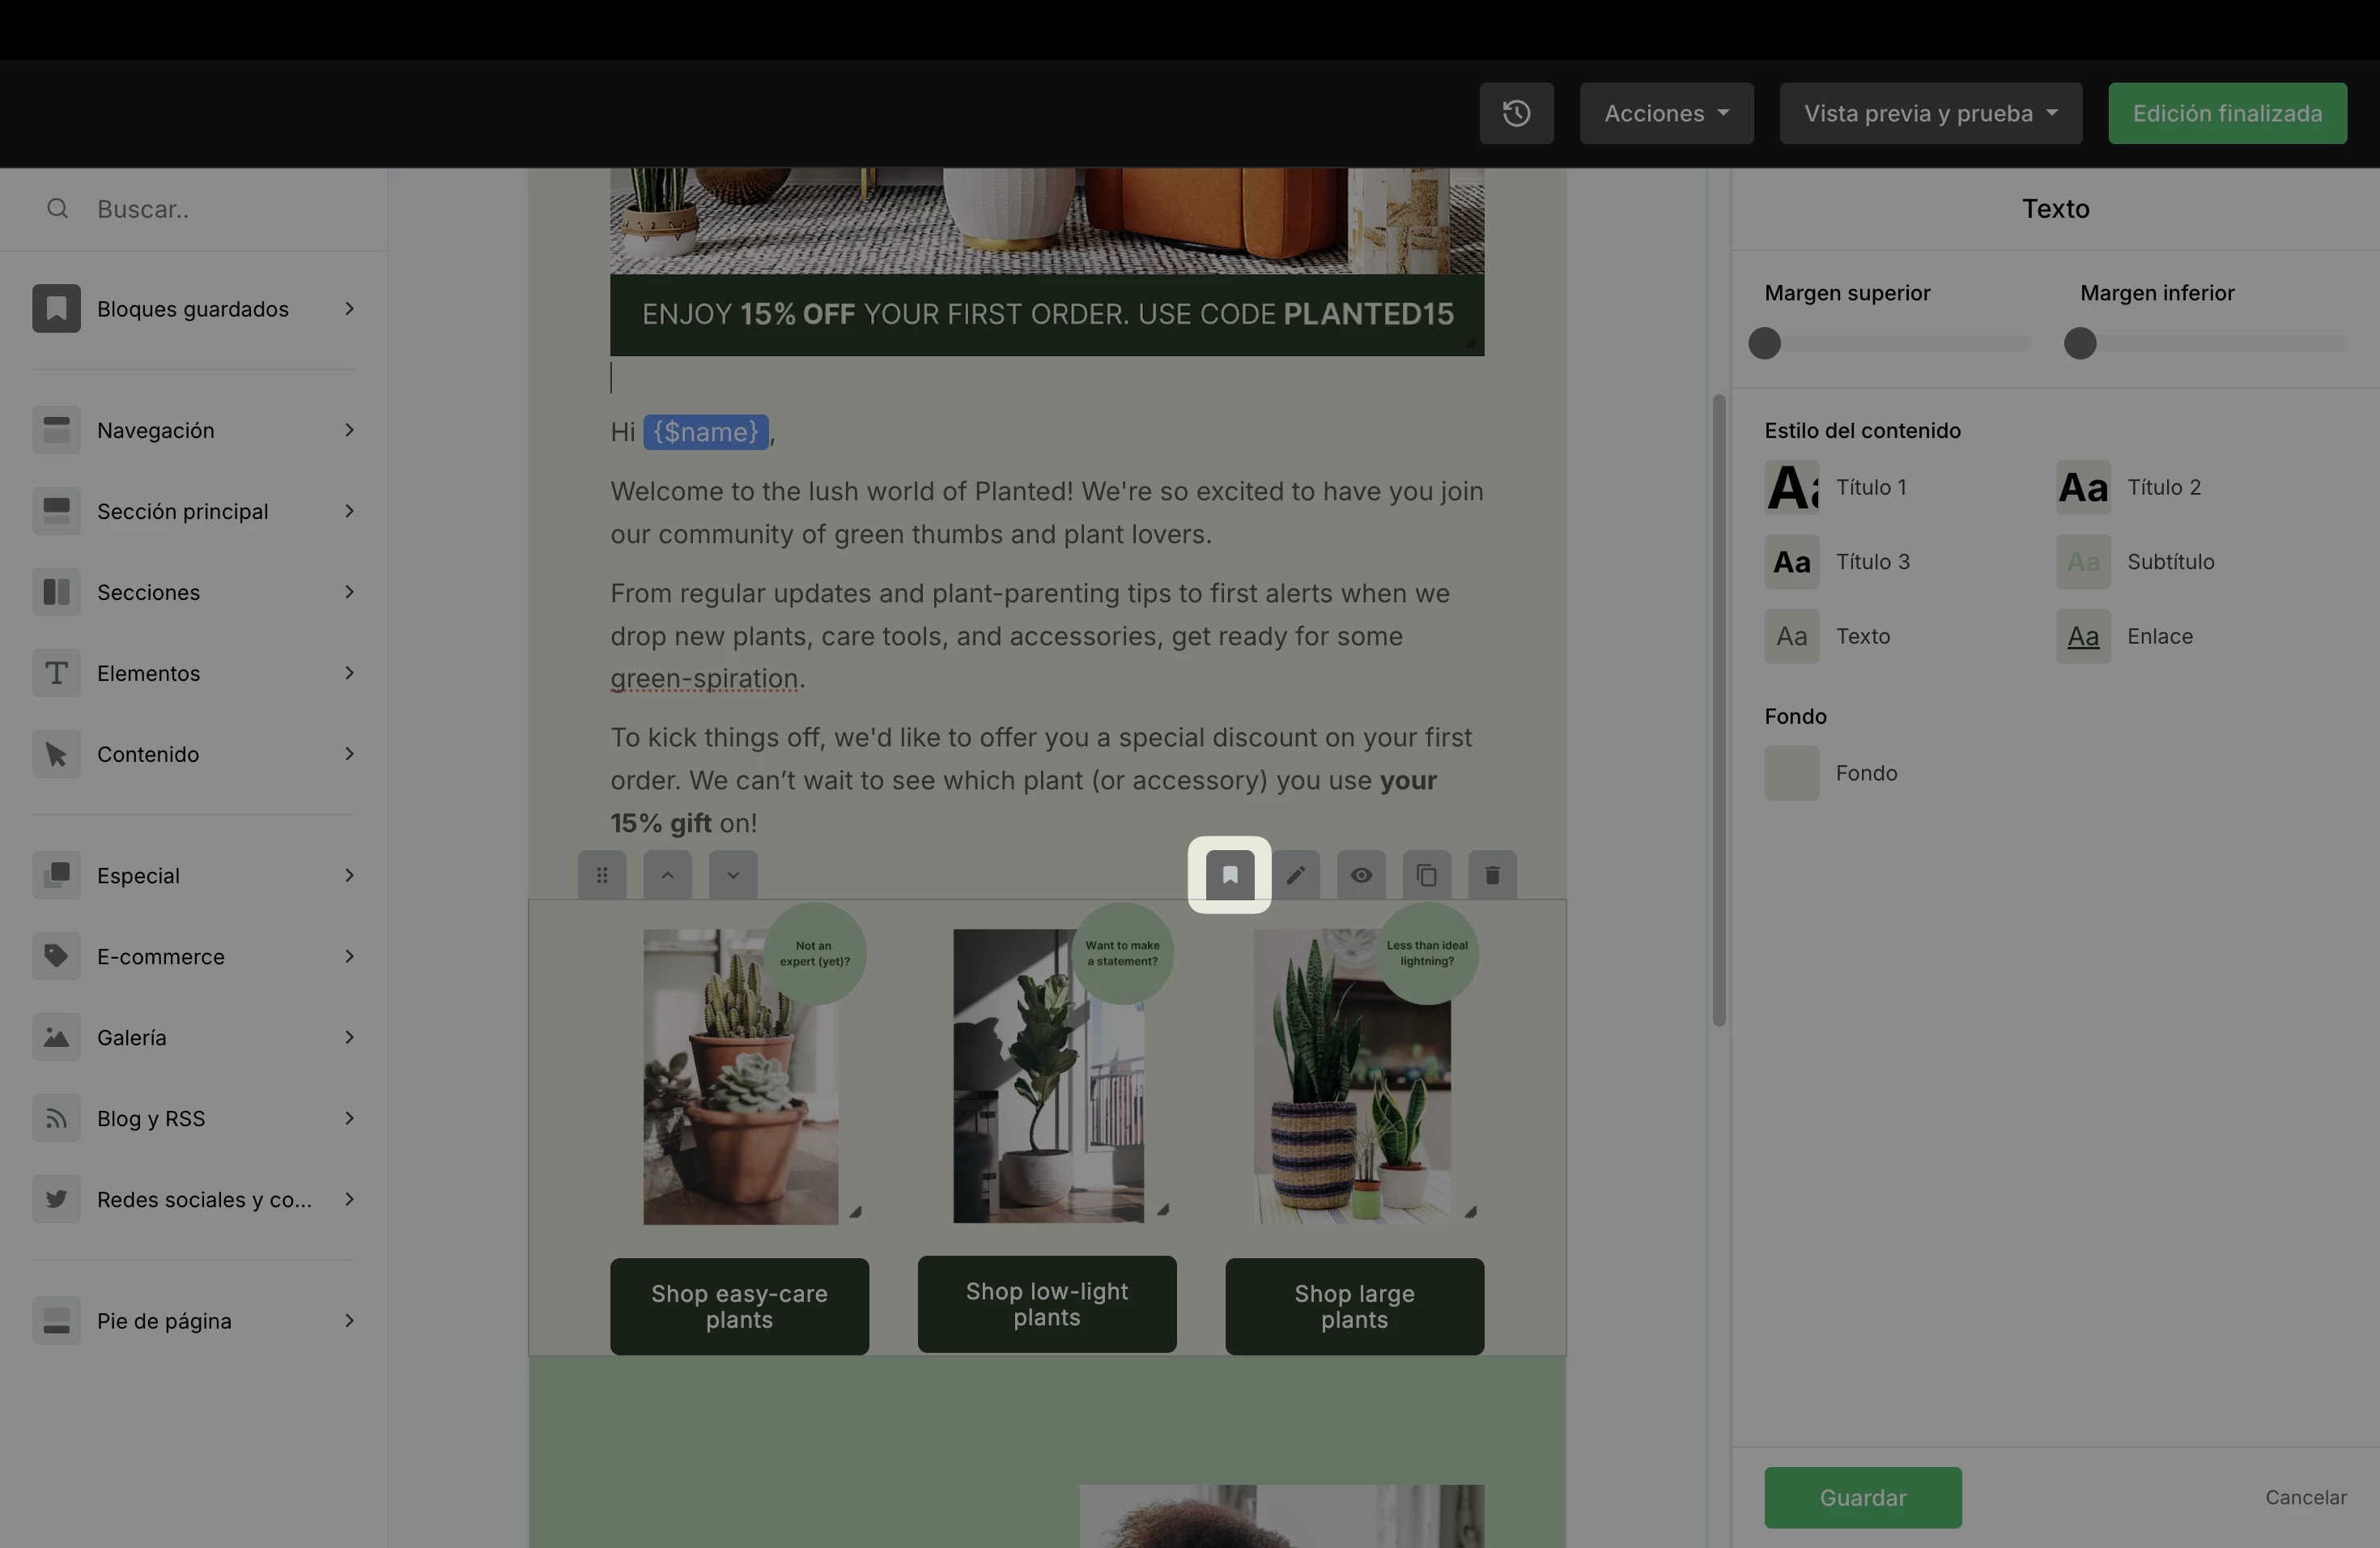Open the Acciones dropdown
2380x1548 pixels.
(1666, 113)
